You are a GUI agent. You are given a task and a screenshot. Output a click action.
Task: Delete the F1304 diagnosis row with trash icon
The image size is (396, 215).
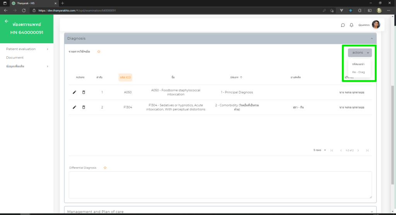tap(84, 107)
